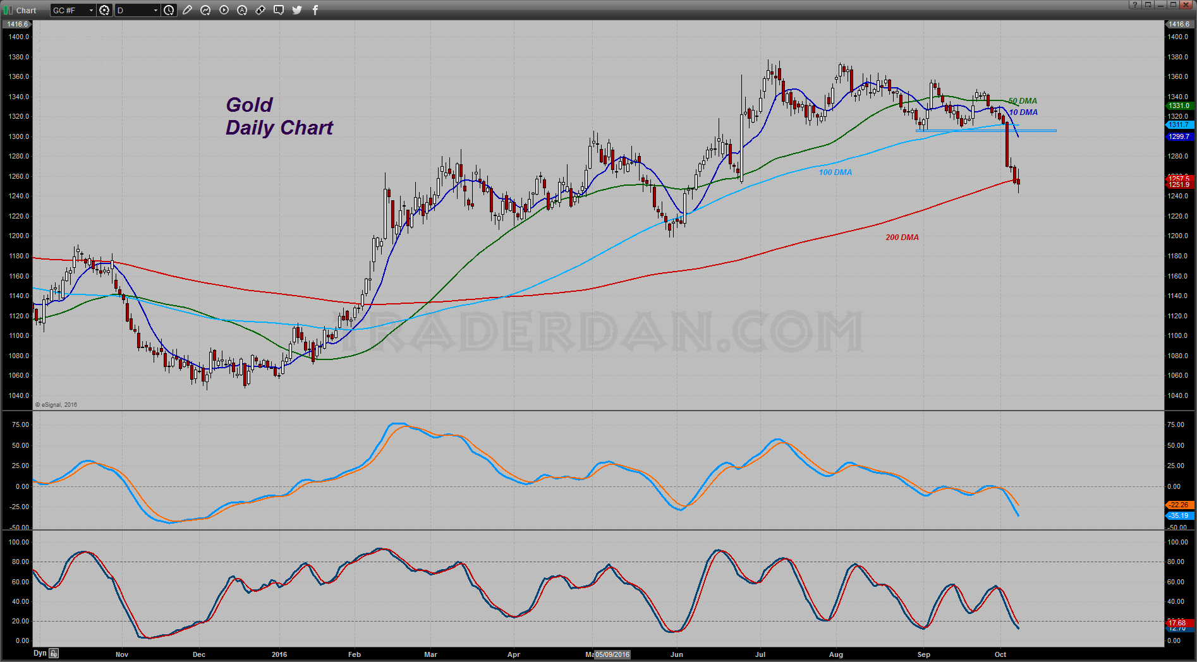
Task: Open the symbol settings gear menu
Action: 104,10
